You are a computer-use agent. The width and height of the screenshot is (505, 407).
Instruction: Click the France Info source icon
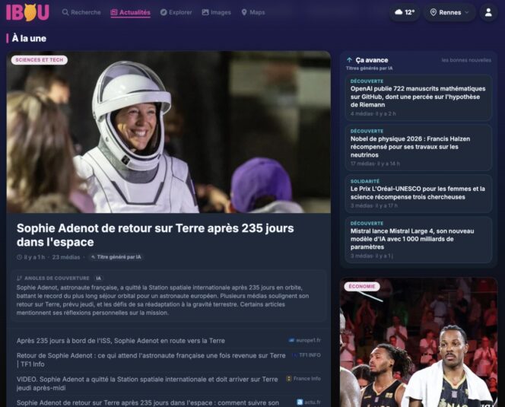(x=289, y=379)
